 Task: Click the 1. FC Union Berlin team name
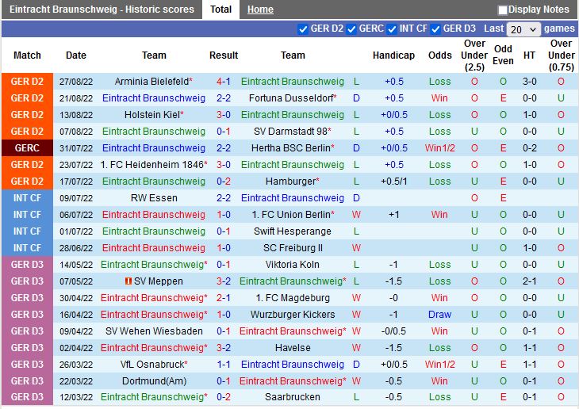(x=291, y=215)
